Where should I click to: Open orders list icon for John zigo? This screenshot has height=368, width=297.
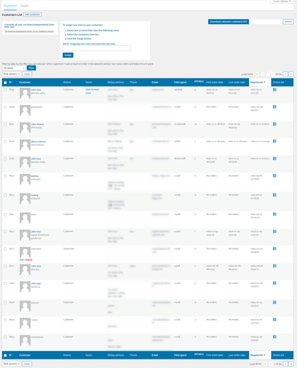[x=274, y=283]
